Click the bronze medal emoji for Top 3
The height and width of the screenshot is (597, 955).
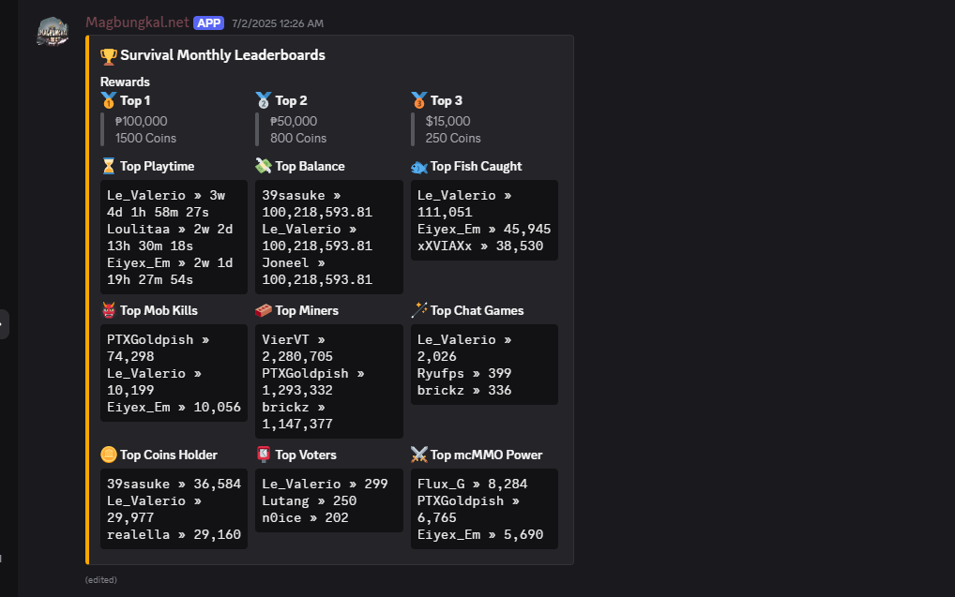click(x=419, y=100)
